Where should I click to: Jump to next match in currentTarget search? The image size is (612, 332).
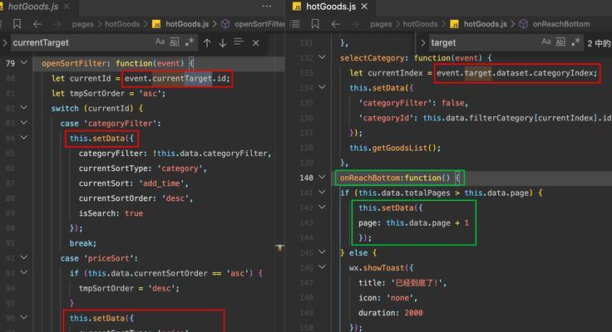[223, 43]
